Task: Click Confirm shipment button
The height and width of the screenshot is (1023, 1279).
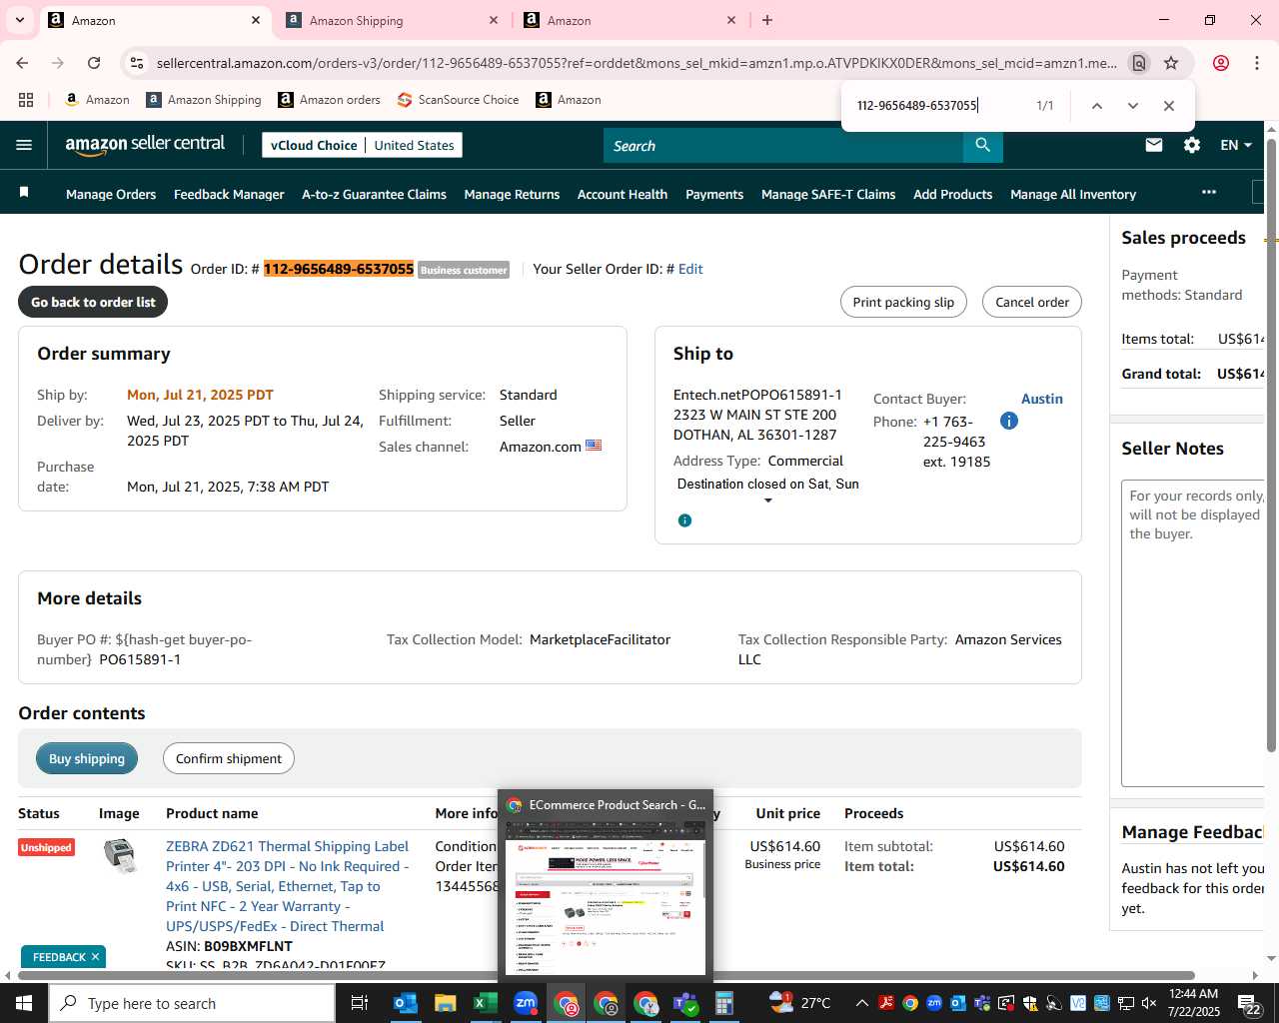Action: coord(229,758)
